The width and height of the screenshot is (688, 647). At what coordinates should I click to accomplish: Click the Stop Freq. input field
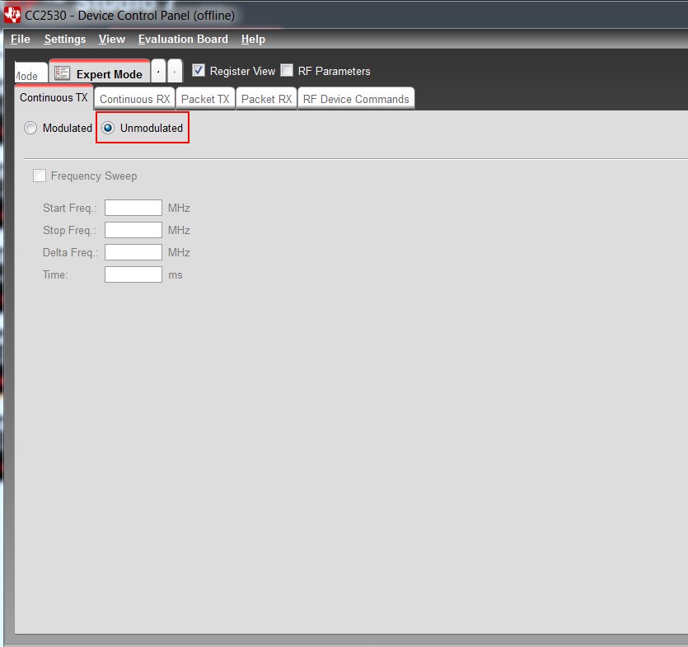[x=133, y=230]
